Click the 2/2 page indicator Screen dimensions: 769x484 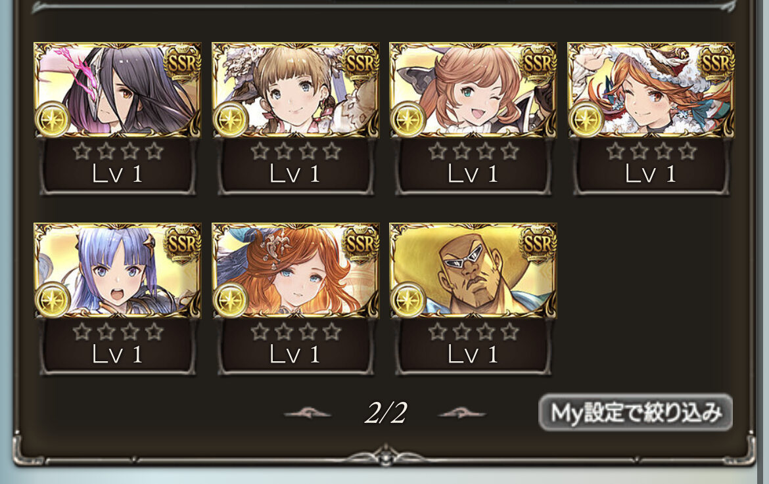pos(385,413)
